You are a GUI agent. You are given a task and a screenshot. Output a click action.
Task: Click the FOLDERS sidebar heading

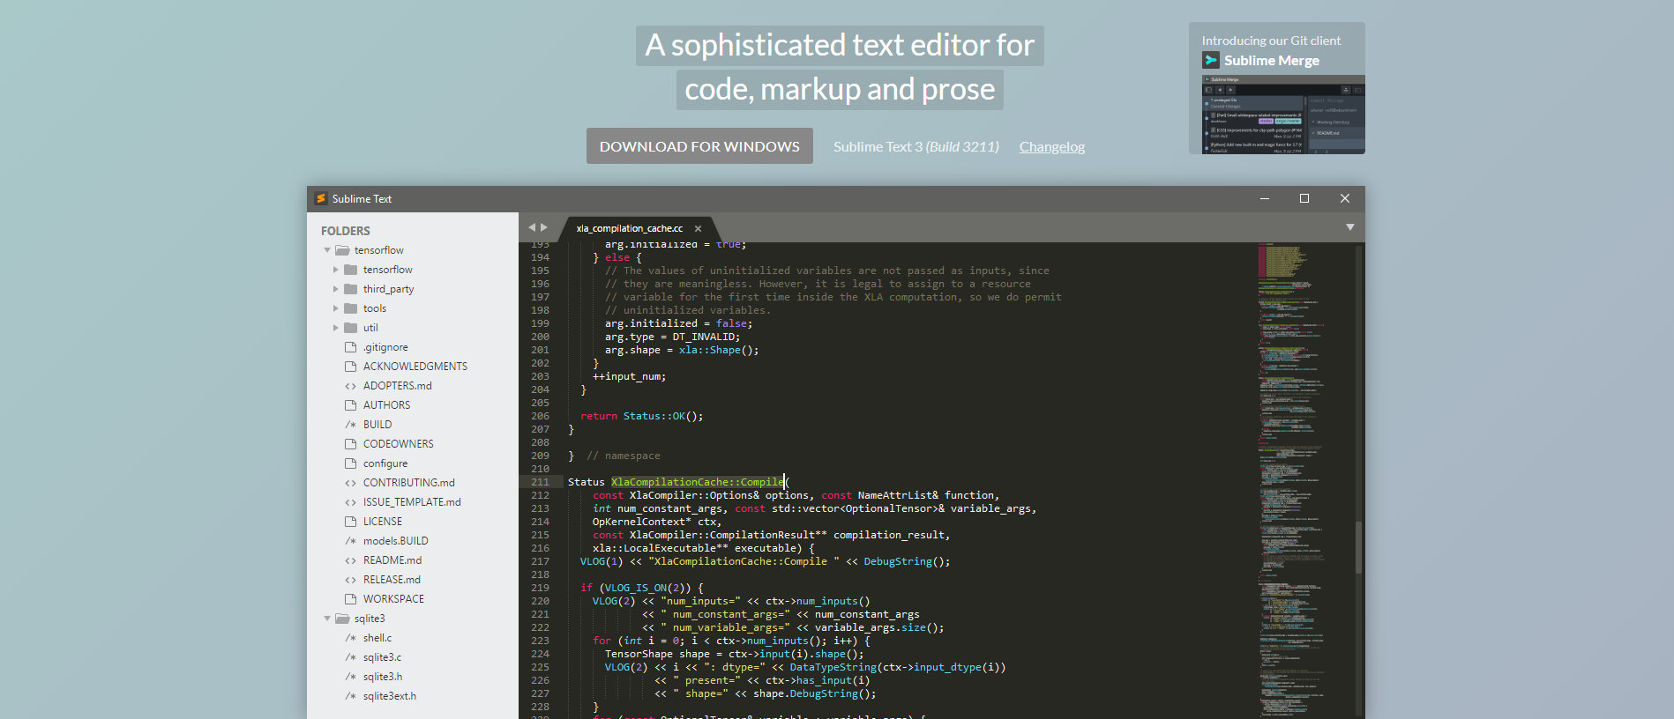346,231
